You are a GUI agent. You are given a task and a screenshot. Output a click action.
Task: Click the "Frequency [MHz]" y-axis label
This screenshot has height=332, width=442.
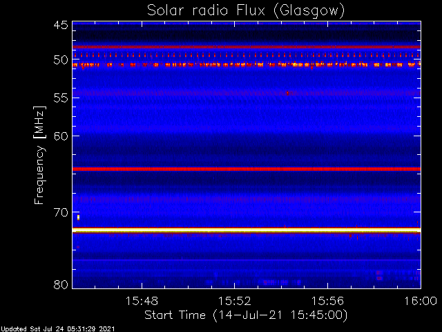tap(41, 154)
